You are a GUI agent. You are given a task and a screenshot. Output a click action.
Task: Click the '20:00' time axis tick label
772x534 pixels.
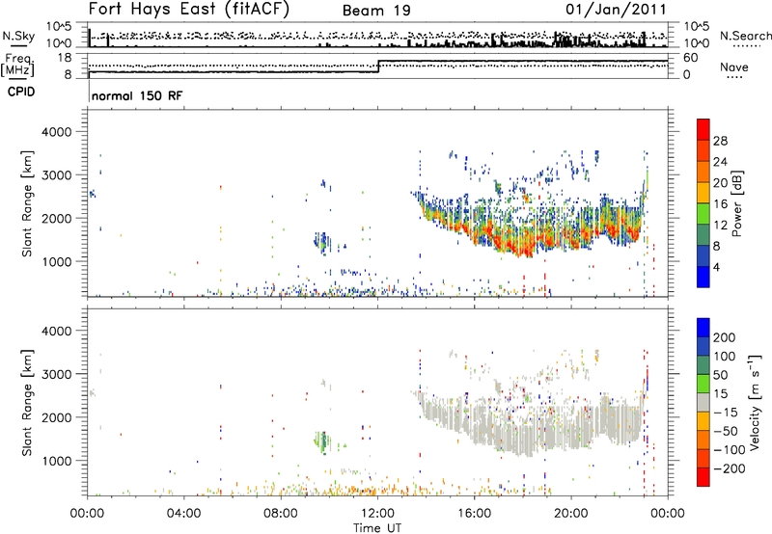point(571,514)
